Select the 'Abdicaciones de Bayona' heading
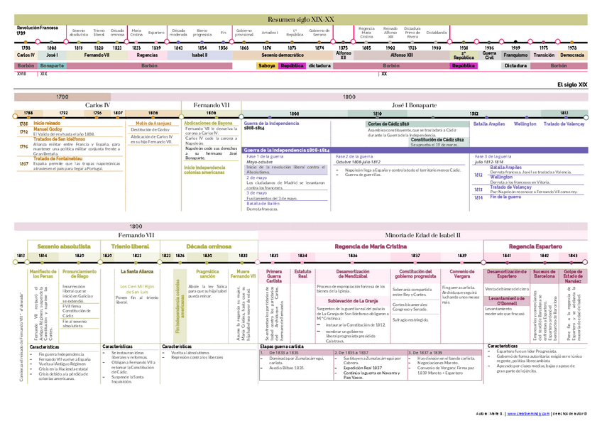 click(x=208, y=124)
